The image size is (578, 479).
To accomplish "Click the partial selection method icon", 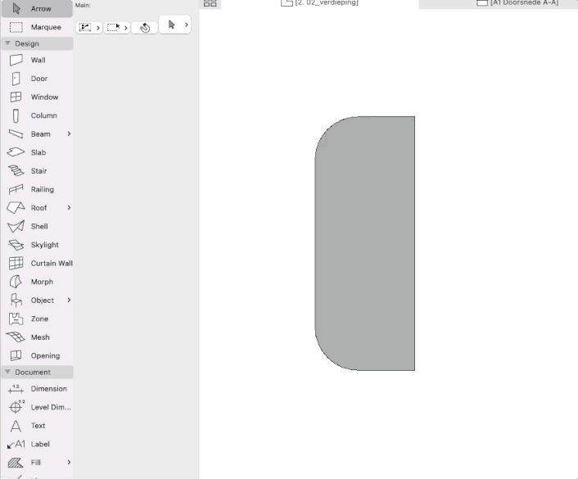I will tap(85, 27).
